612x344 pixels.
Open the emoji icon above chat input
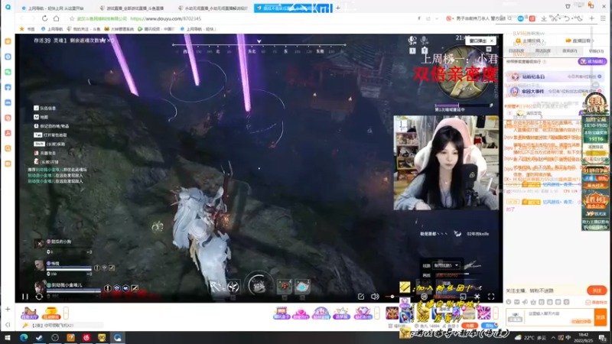click(509, 302)
